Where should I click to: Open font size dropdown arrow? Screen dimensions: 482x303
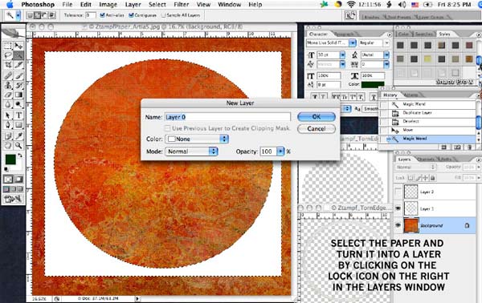[x=342, y=55]
